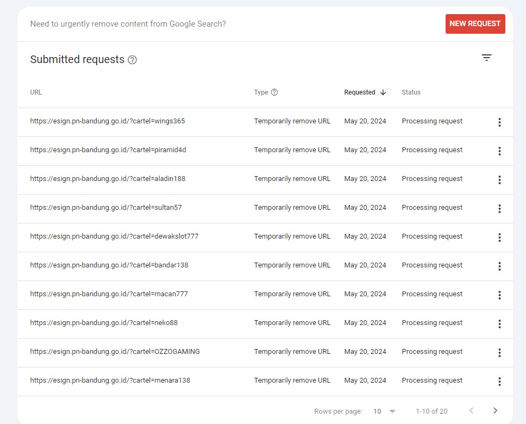Open the filter icon for submitted requests

[486, 58]
